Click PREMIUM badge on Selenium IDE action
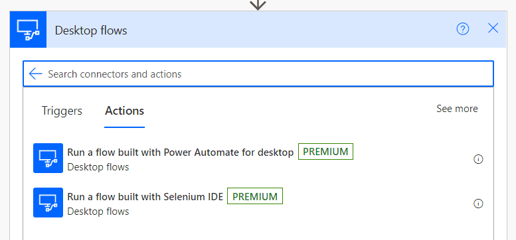This screenshot has width=516, height=240. [x=255, y=196]
